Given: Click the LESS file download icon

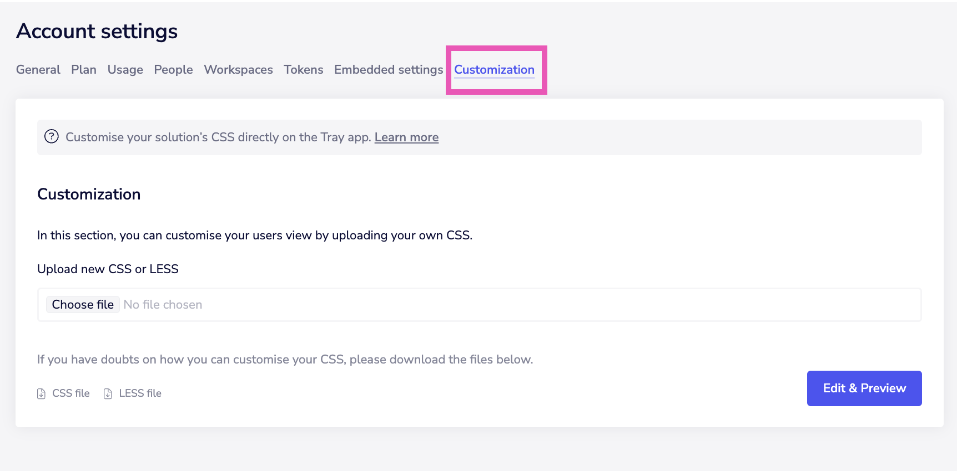Looking at the screenshot, I should pyautogui.click(x=108, y=393).
